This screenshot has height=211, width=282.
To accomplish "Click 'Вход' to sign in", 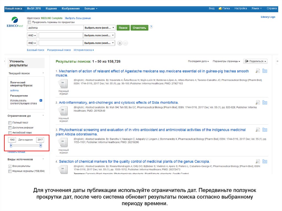I will (212, 9).
